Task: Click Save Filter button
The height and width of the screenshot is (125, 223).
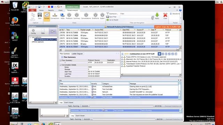Action: pyautogui.click(x=111, y=17)
